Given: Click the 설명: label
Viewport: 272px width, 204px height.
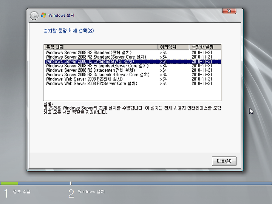Looking at the screenshot, I should (48, 104).
